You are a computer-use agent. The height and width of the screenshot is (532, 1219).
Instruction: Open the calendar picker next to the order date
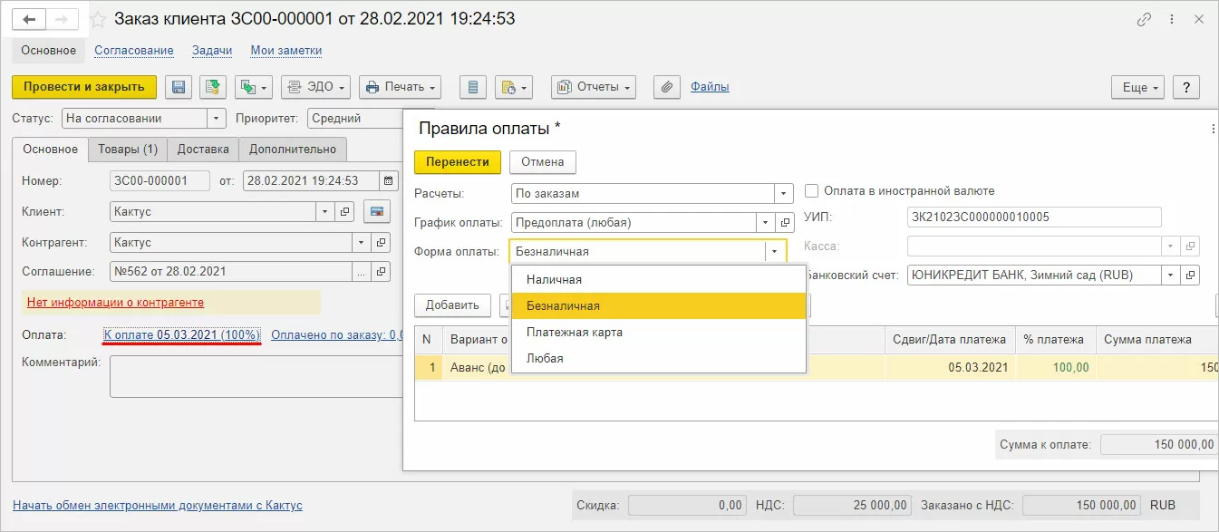point(389,181)
